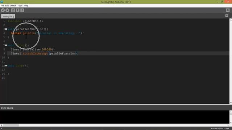This screenshot has width=232, height=130.
Task: Select the testingSth sketch tab
Action: [8, 16]
